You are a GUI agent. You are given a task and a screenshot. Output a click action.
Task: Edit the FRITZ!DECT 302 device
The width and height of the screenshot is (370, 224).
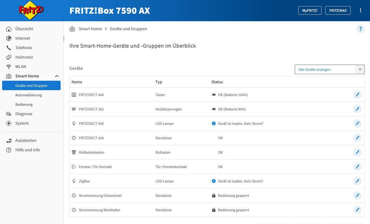click(x=357, y=109)
